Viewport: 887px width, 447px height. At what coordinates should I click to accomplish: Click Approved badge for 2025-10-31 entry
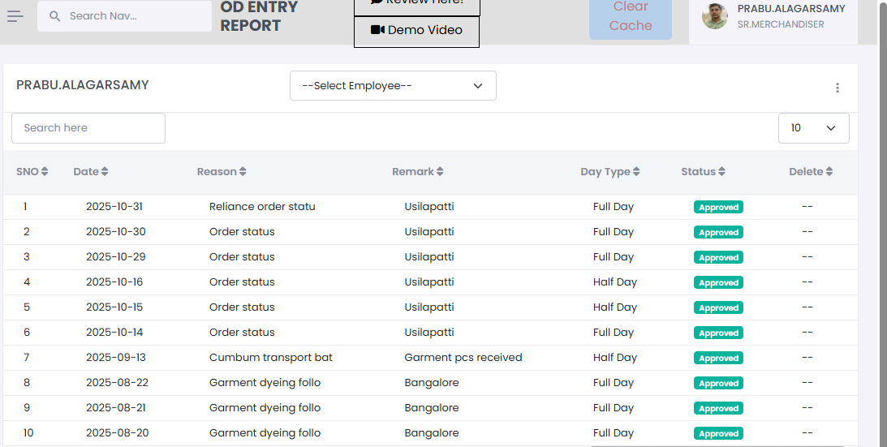pyautogui.click(x=718, y=207)
